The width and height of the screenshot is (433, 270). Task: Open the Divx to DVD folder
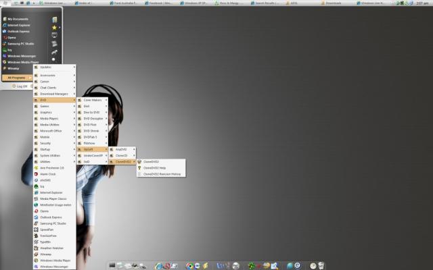pyautogui.click(x=92, y=113)
